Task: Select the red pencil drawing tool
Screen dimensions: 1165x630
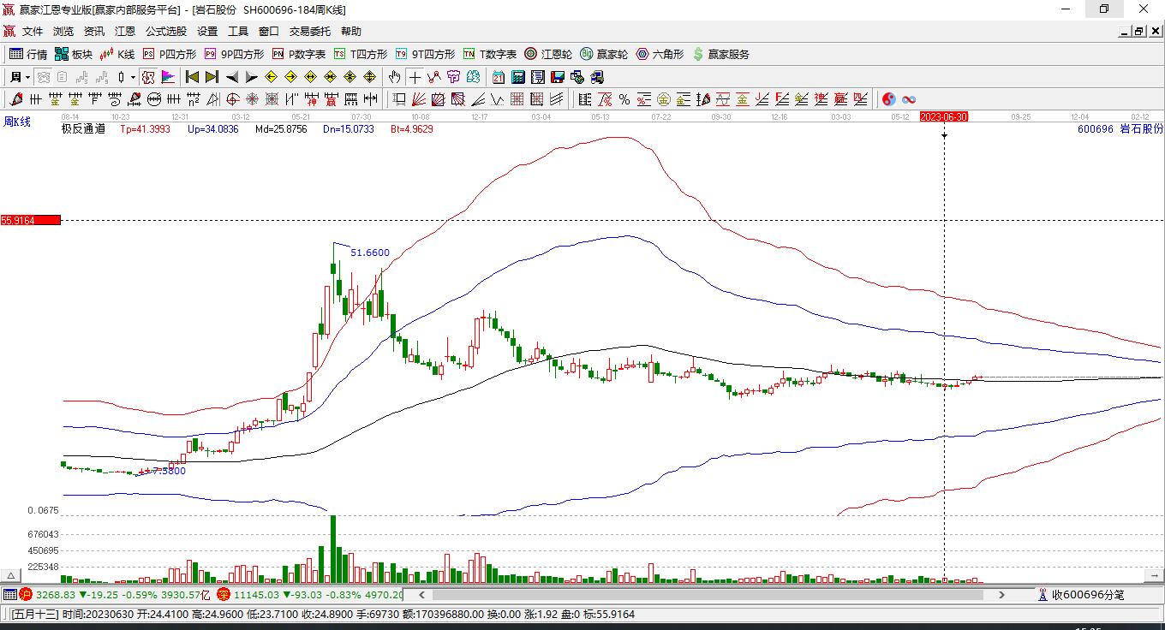Action: tap(16, 99)
